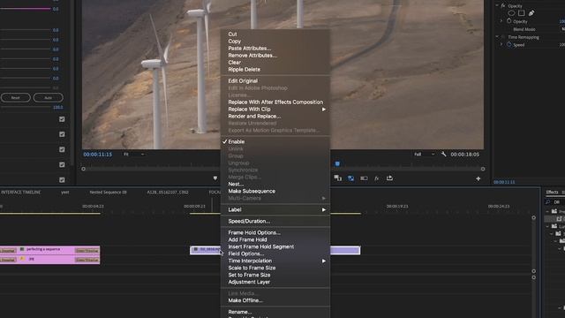Image resolution: width=565 pixels, height=318 pixels.
Task: Toggle the blue checkerboard icon in monitor
Action: 350,178
